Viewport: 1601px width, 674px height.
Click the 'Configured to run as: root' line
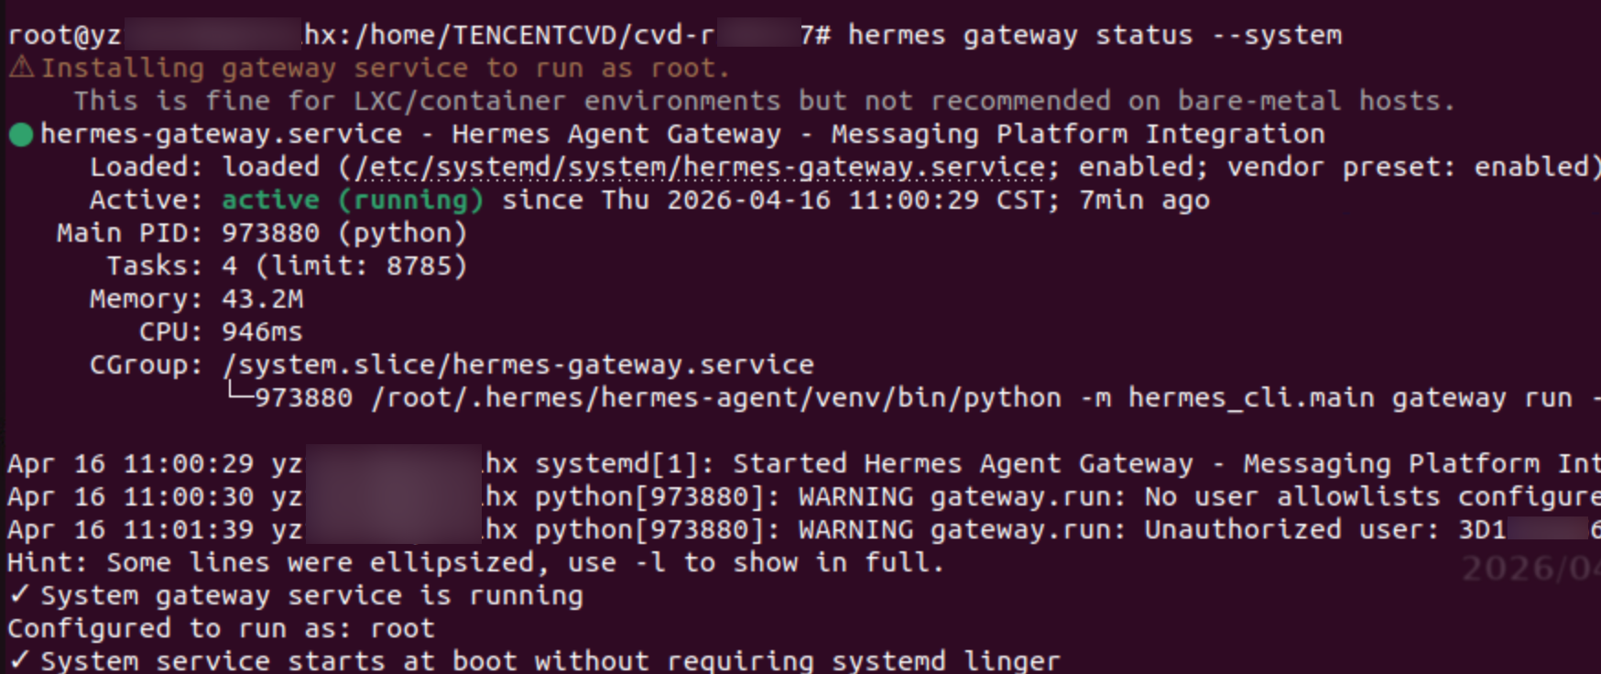[x=221, y=628]
